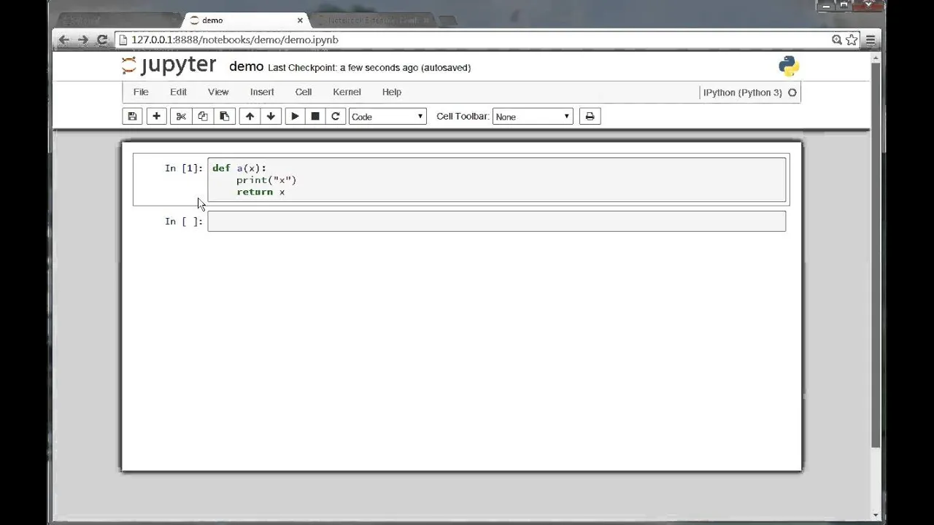Open the View menu
Viewport: 934px width, 525px height.
coord(218,92)
